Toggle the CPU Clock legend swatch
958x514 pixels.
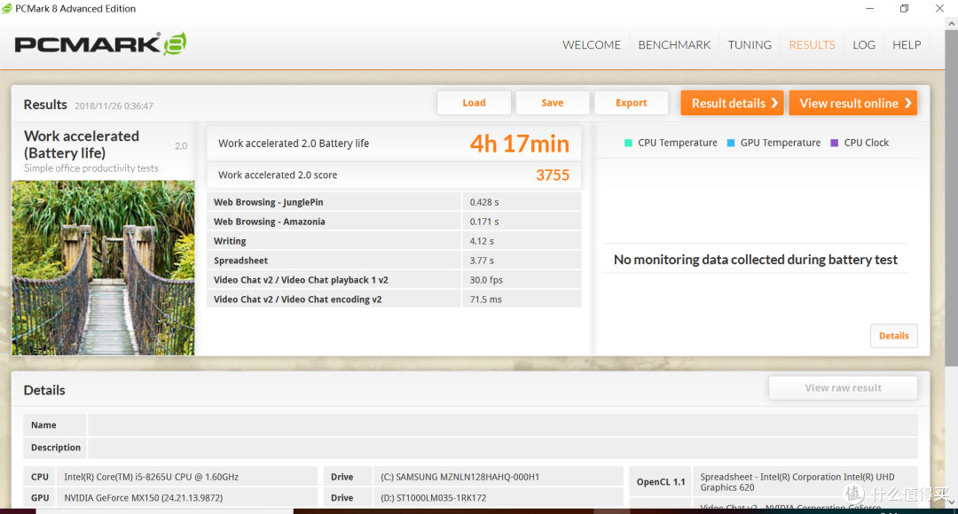pyautogui.click(x=834, y=143)
